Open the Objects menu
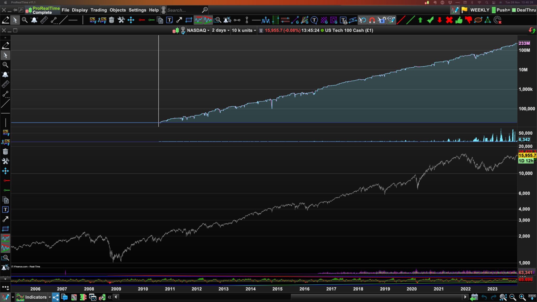The image size is (537, 302). coord(117,10)
